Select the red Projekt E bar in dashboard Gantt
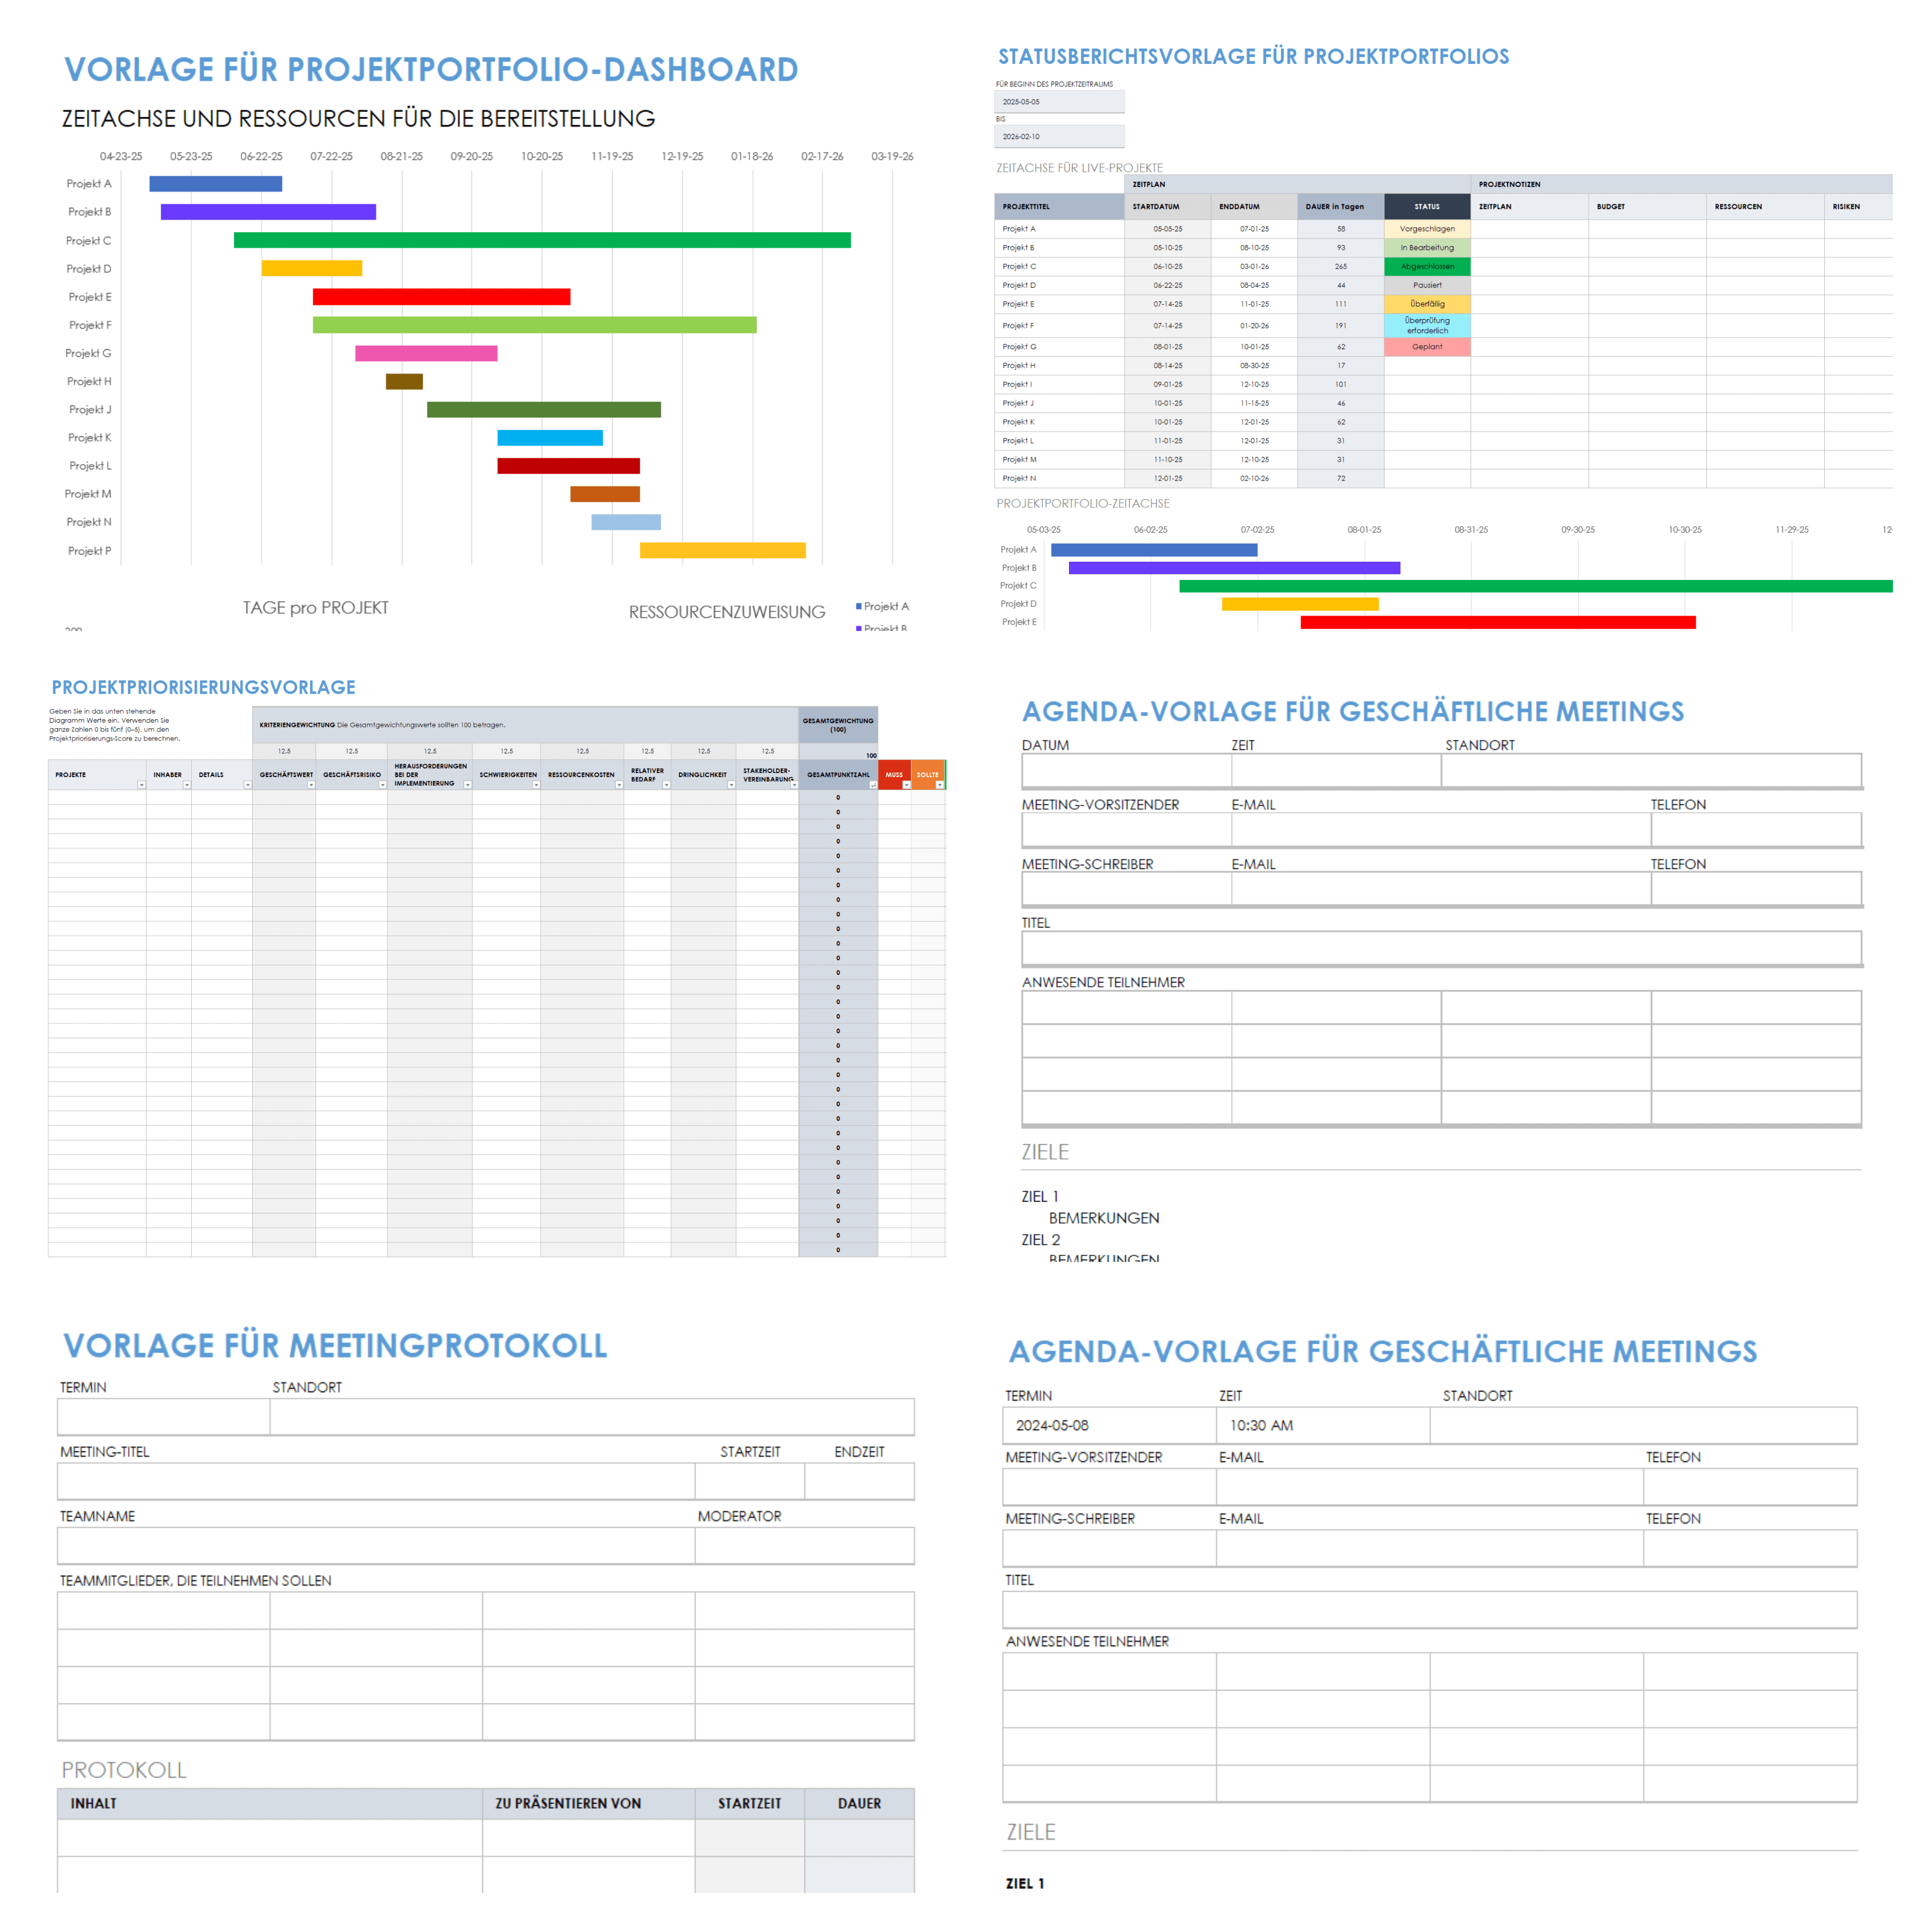1932x1932 pixels. [441, 297]
